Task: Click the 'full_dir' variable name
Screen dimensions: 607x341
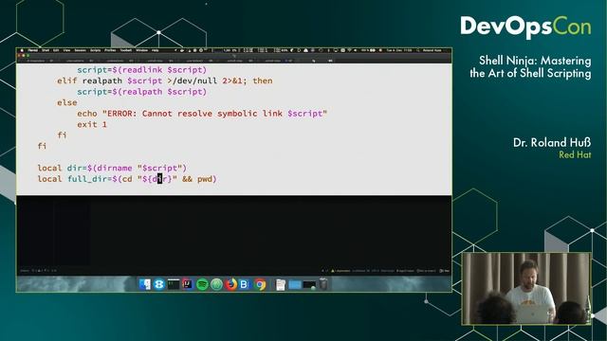Action: [87, 179]
